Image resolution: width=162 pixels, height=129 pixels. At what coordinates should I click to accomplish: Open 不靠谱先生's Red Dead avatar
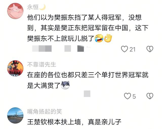point(15,68)
